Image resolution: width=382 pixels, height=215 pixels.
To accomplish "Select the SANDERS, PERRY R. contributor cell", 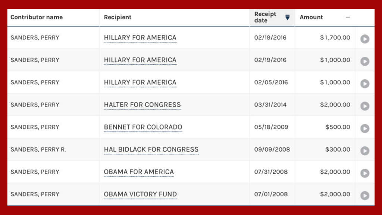I will click(x=38, y=150).
